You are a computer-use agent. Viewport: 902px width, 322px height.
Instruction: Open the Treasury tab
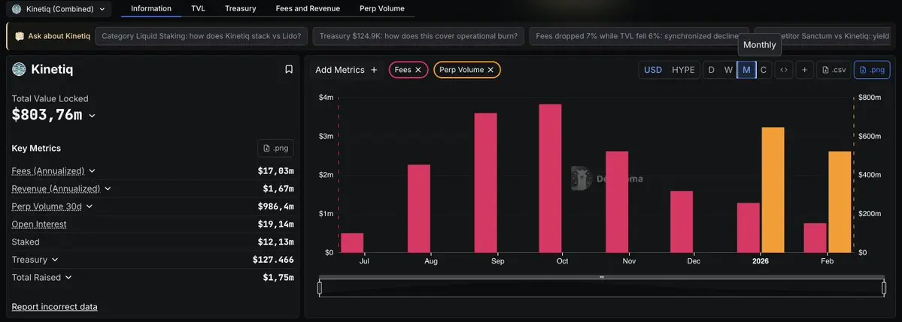241,8
